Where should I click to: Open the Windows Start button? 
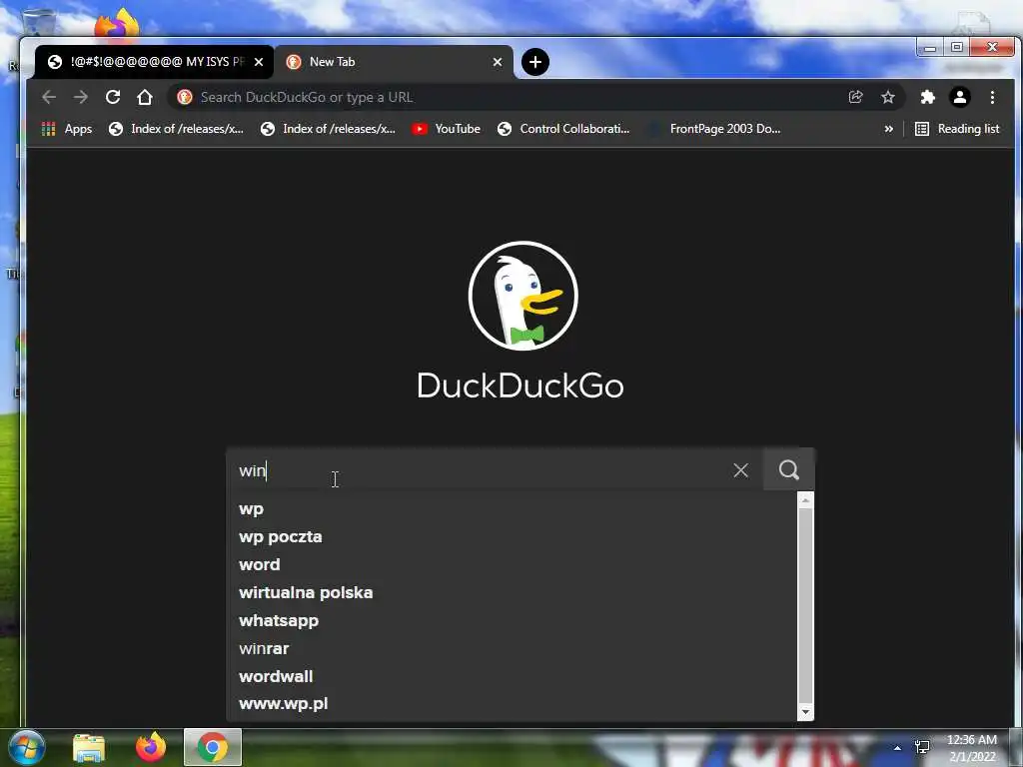(26, 747)
